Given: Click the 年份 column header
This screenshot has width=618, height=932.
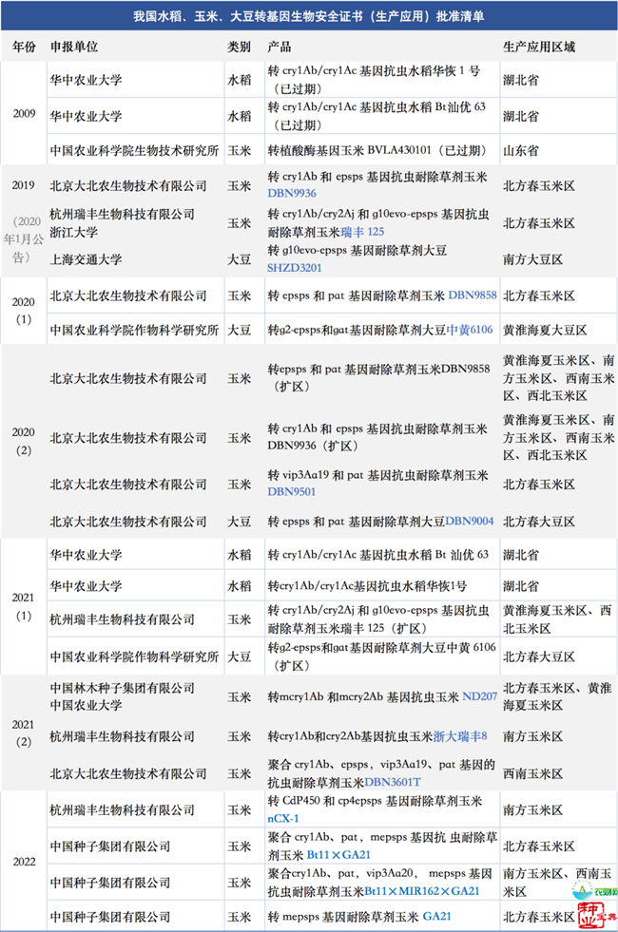Looking at the screenshot, I should 25,47.
